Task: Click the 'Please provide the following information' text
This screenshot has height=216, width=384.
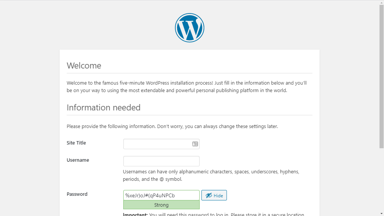Action: point(172,127)
